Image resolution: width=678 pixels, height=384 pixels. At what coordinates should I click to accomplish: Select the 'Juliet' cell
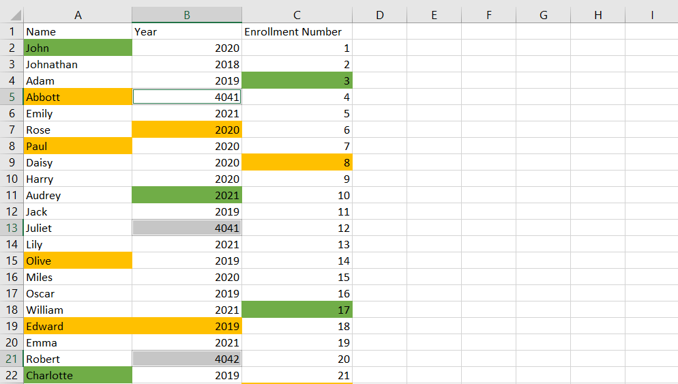coord(78,228)
